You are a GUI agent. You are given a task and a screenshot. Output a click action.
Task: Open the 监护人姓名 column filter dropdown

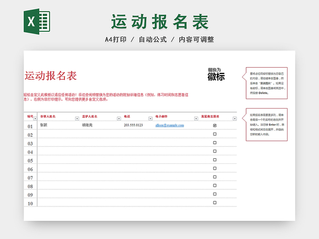click(x=119, y=118)
